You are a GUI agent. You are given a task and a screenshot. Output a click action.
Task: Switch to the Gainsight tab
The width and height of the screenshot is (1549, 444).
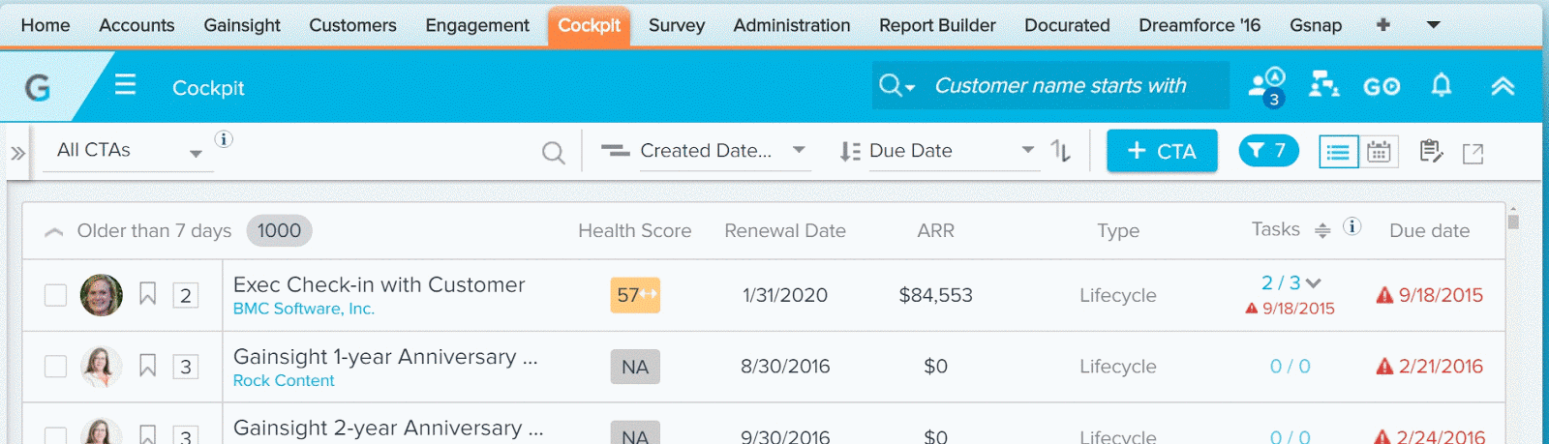point(242,25)
